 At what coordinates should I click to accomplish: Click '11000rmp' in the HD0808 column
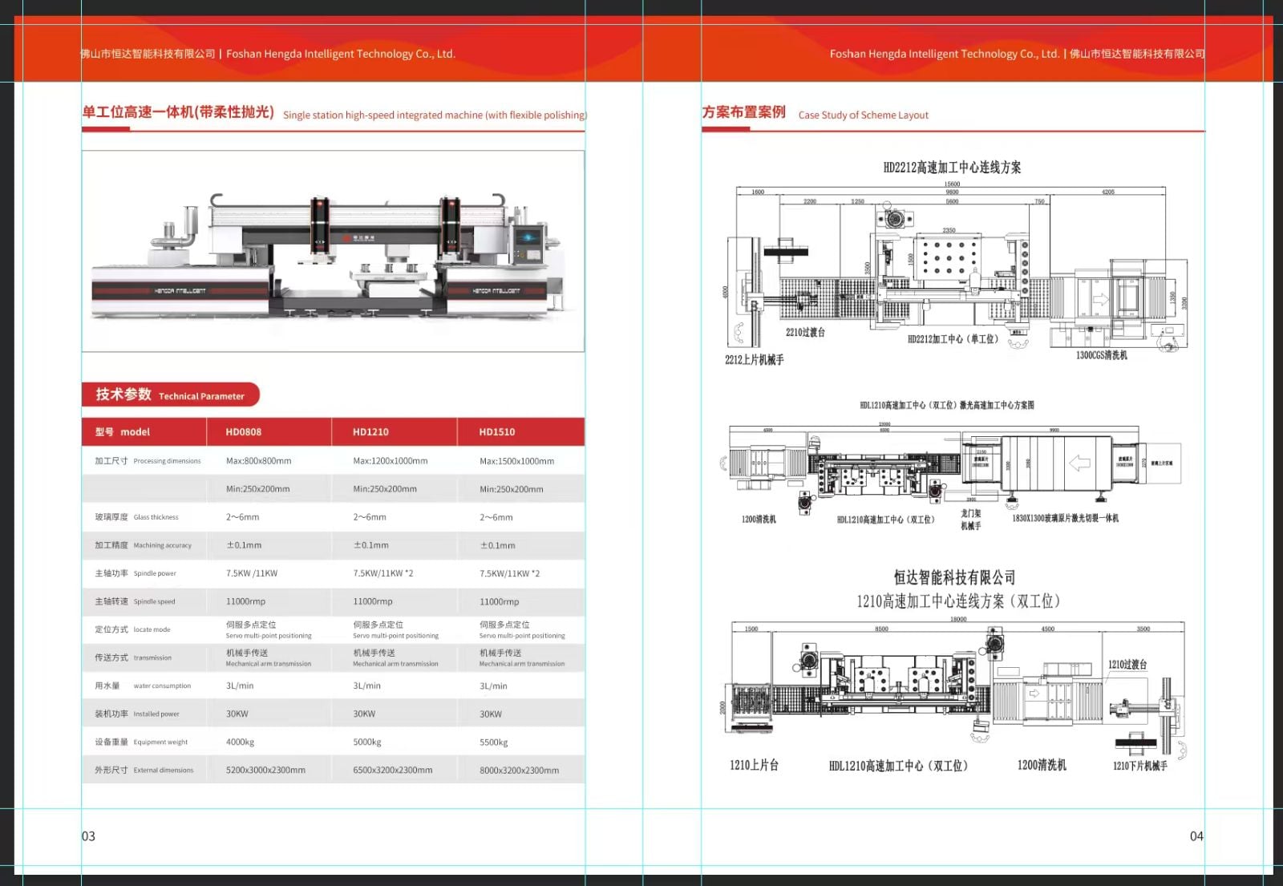click(245, 601)
